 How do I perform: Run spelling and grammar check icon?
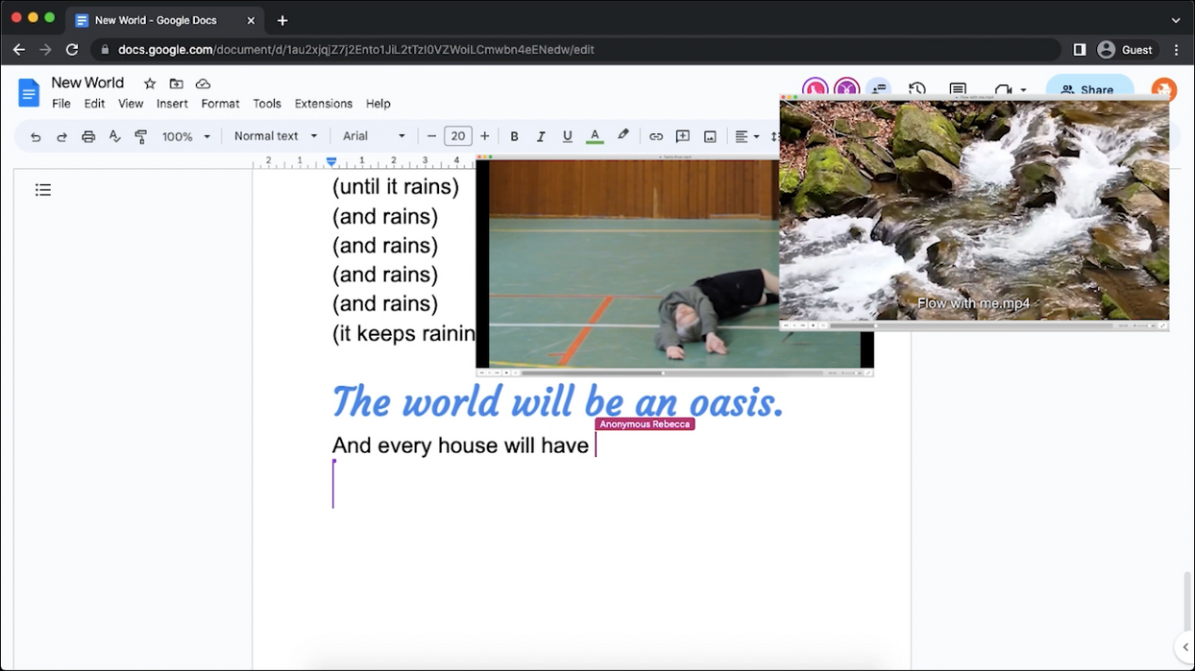click(x=114, y=136)
